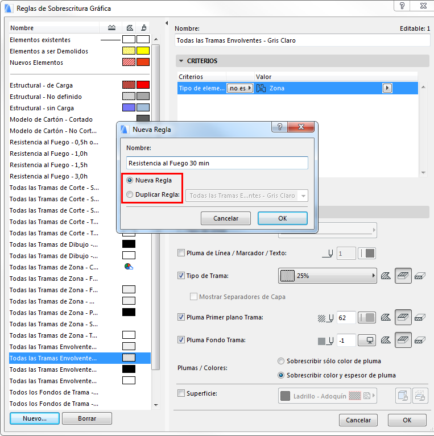434x436 pixels.
Task: Select the Estructural - No definido rule
Action: (x=80, y=97)
